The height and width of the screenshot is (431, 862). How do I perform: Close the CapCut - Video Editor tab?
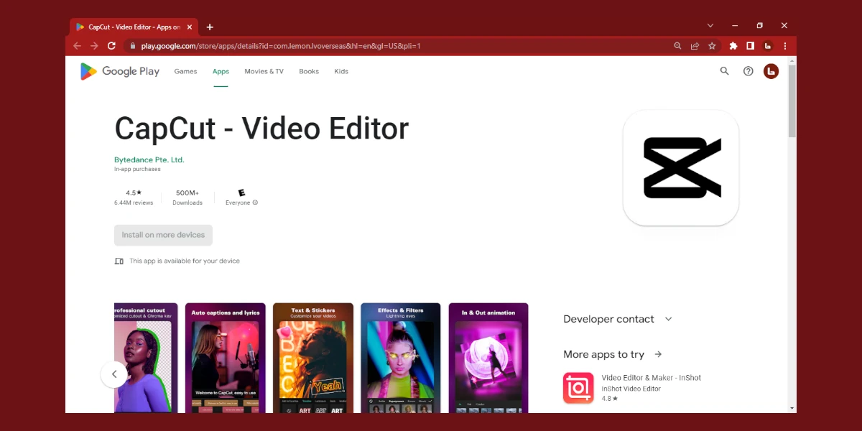pyautogui.click(x=190, y=27)
